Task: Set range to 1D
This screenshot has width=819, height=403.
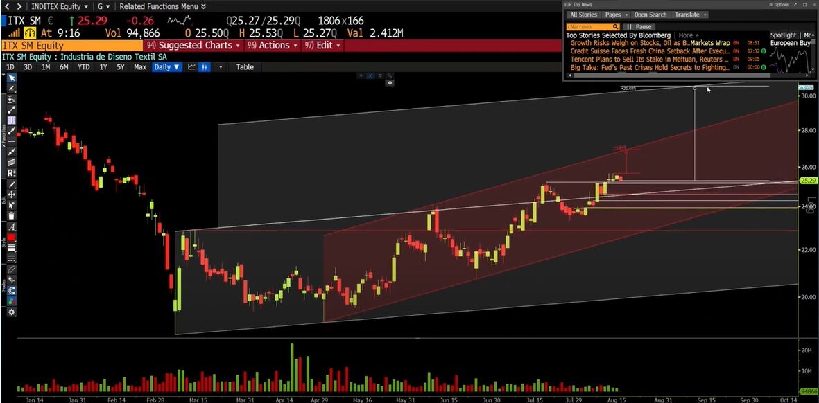Action: coord(10,66)
